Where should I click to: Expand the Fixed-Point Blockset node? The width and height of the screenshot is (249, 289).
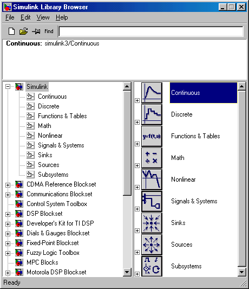point(8,243)
